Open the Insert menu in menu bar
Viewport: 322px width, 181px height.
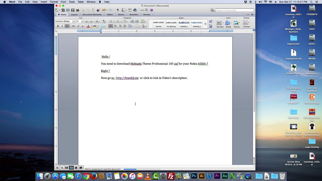[44, 2]
